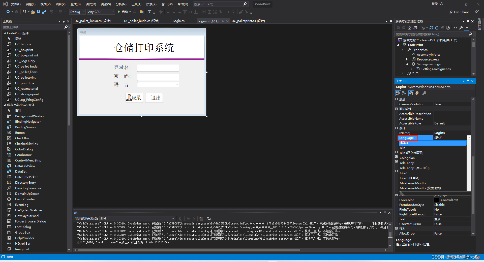
Task: Open the 工具(T) menu
Action: coord(136,4)
